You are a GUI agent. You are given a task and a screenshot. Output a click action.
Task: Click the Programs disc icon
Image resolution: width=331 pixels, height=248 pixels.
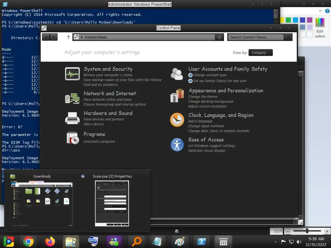pyautogui.click(x=72, y=138)
